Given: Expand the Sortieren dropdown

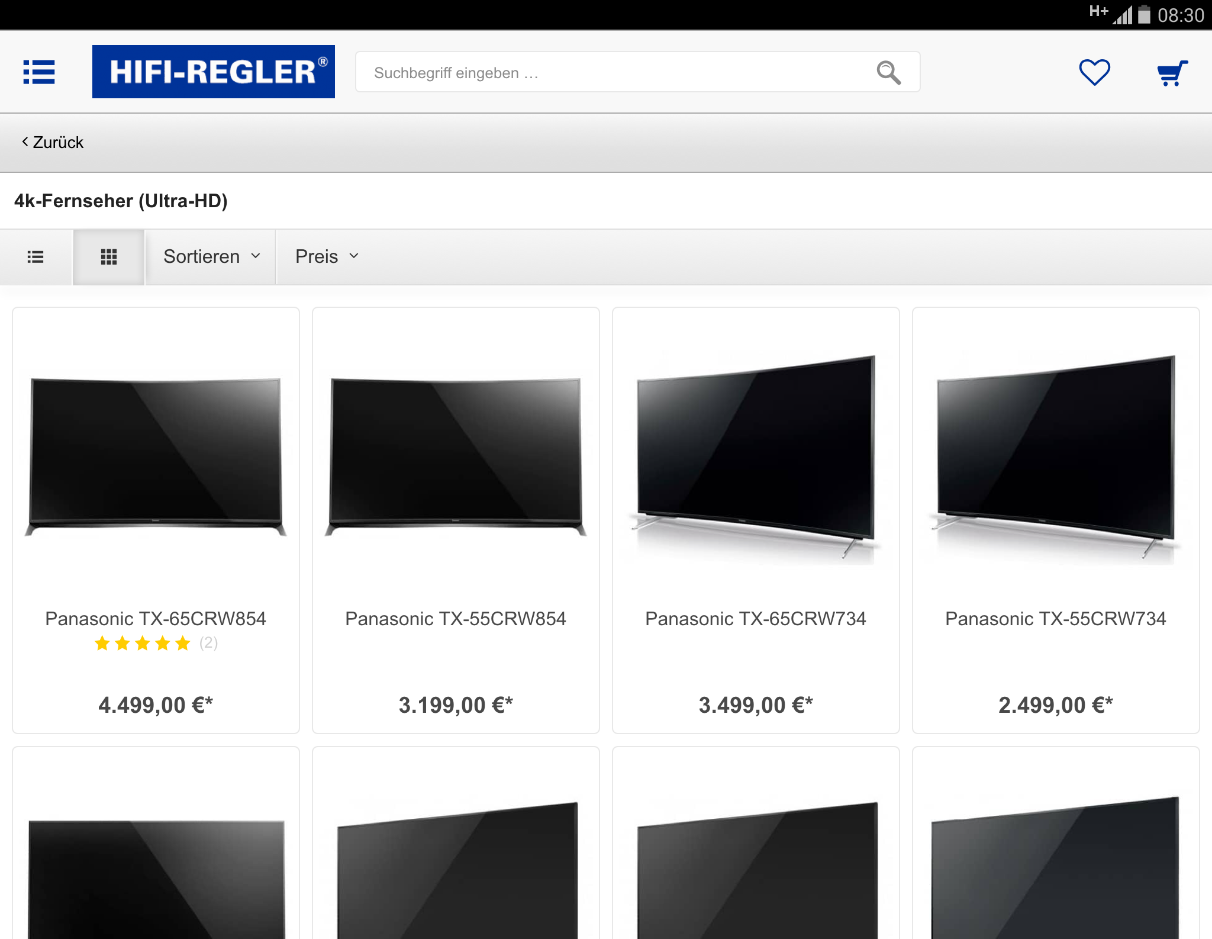Looking at the screenshot, I should pyautogui.click(x=211, y=256).
